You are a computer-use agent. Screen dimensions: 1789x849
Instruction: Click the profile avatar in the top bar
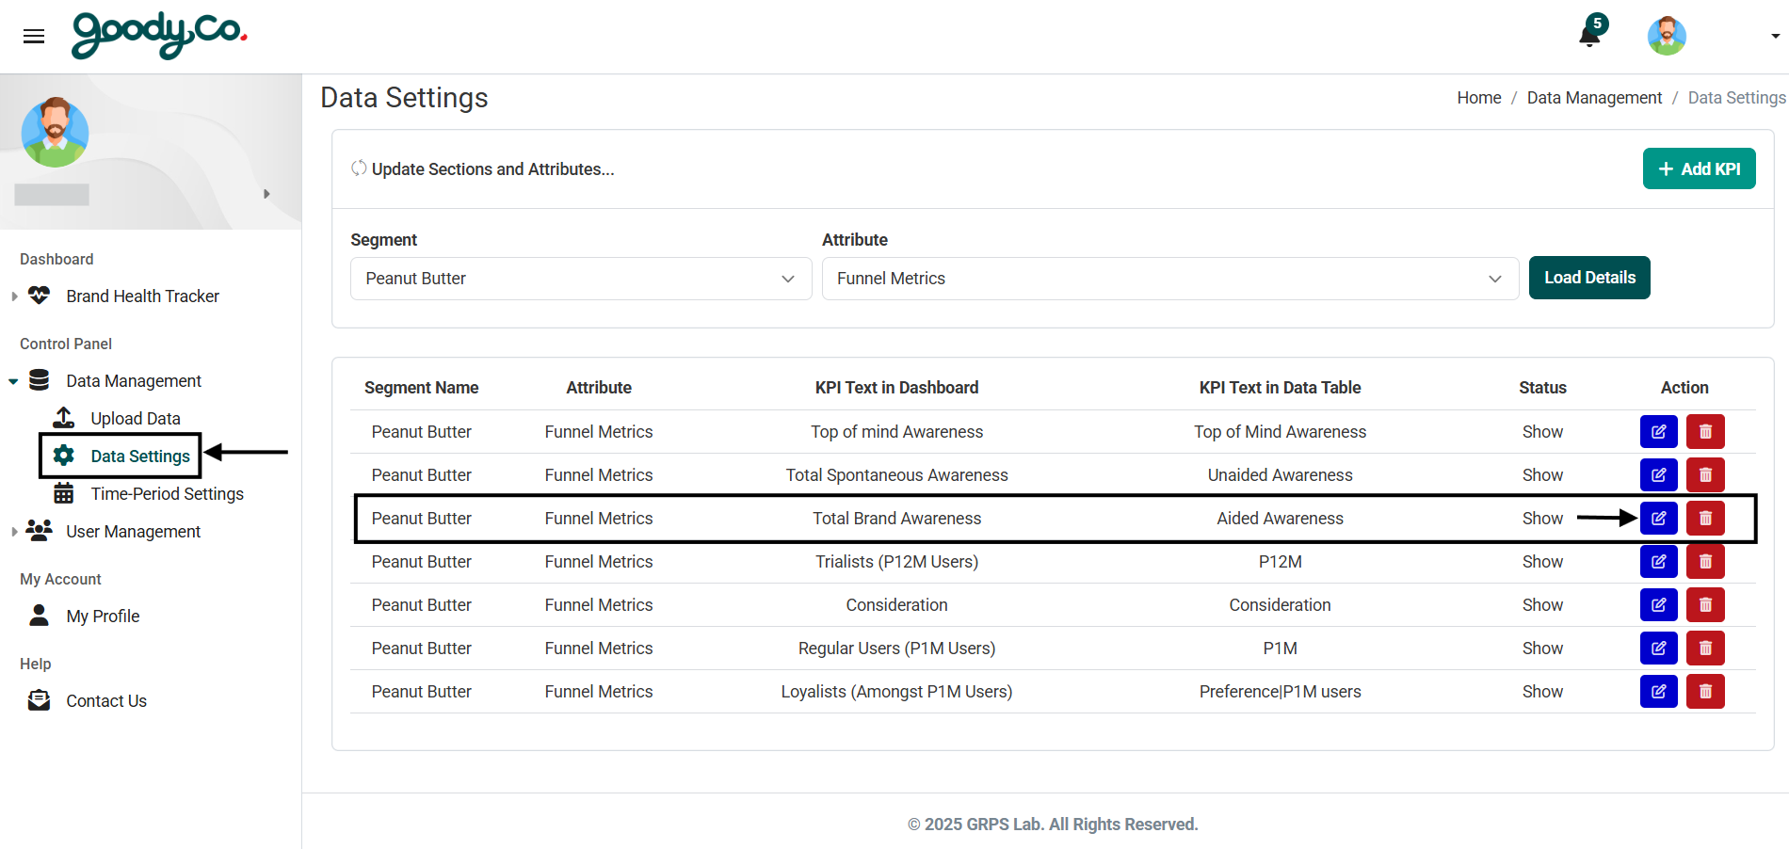(1666, 35)
